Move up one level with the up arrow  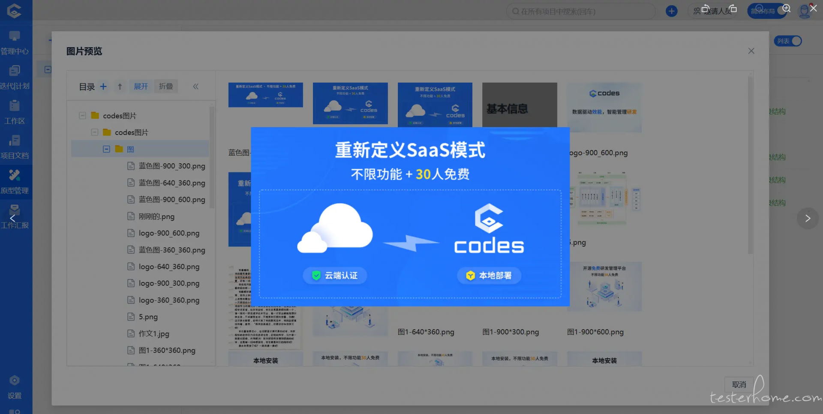(x=120, y=87)
